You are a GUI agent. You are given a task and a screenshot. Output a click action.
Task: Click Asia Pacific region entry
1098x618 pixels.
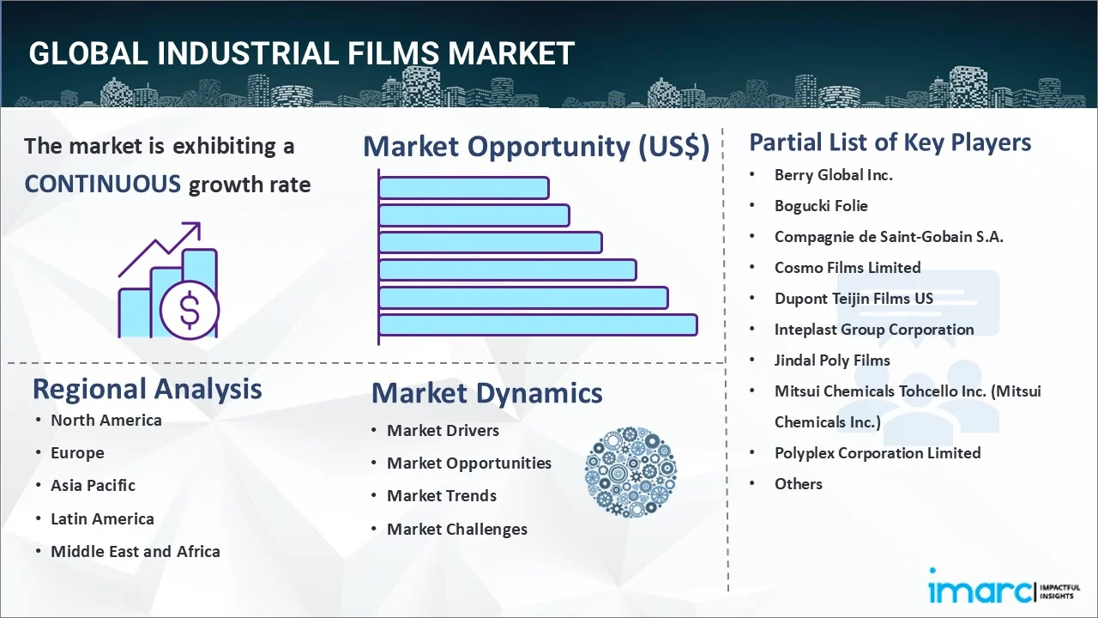(93, 485)
